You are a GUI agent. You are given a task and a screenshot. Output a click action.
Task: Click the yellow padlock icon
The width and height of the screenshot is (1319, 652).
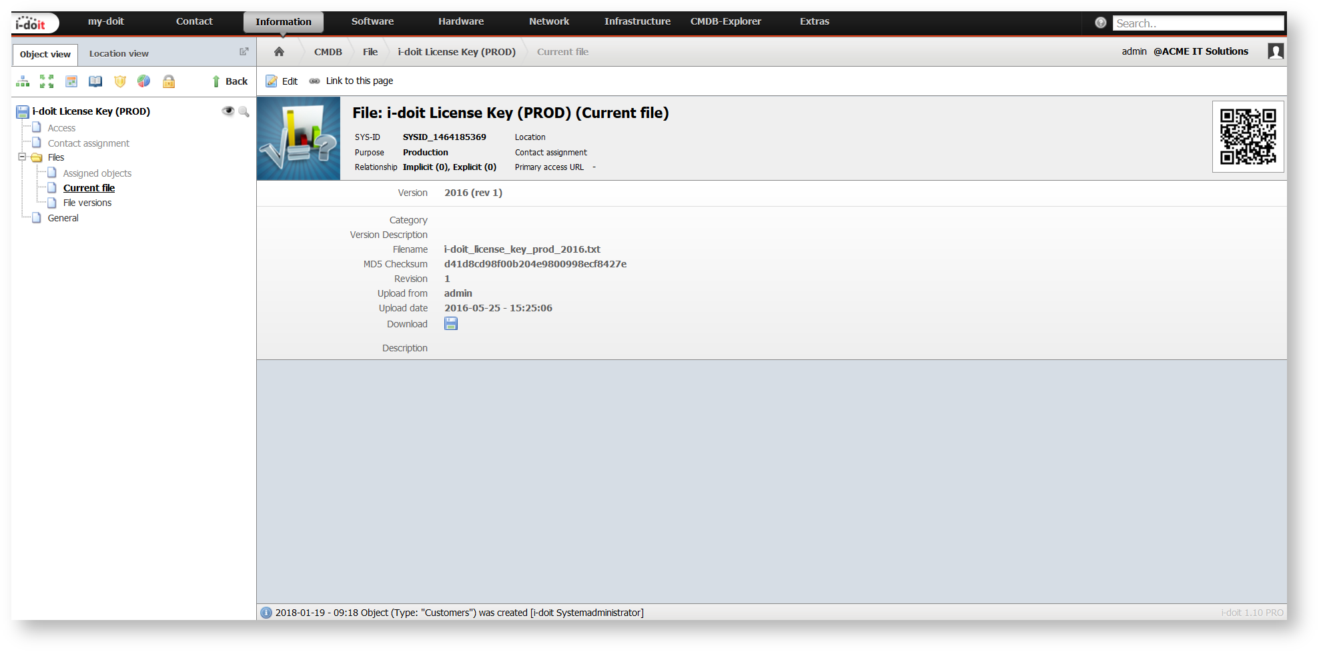point(169,81)
